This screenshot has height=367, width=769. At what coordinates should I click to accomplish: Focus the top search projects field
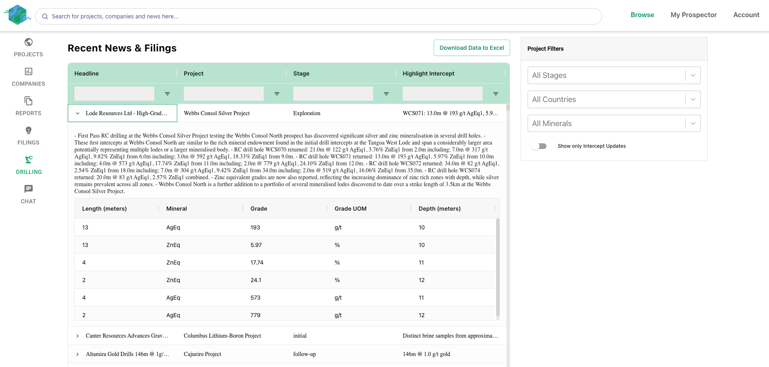(x=319, y=16)
